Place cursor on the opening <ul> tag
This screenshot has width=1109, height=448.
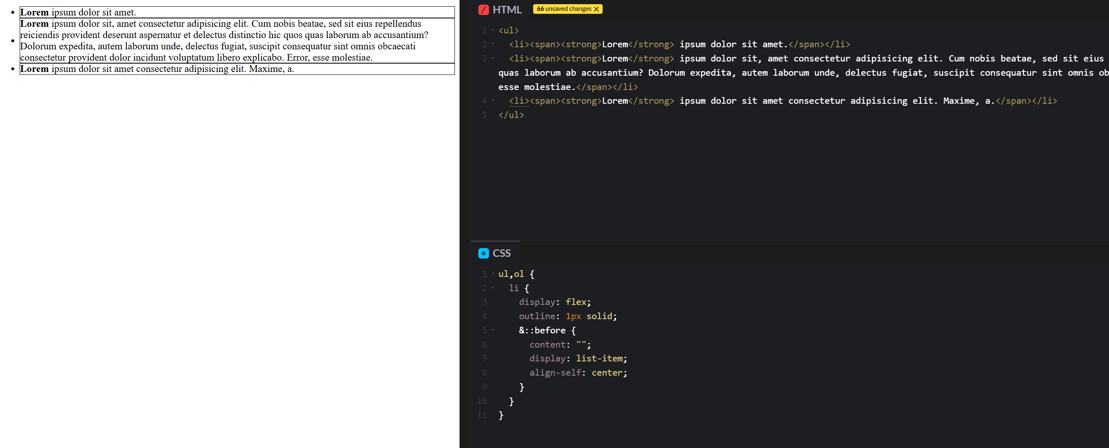coord(508,31)
